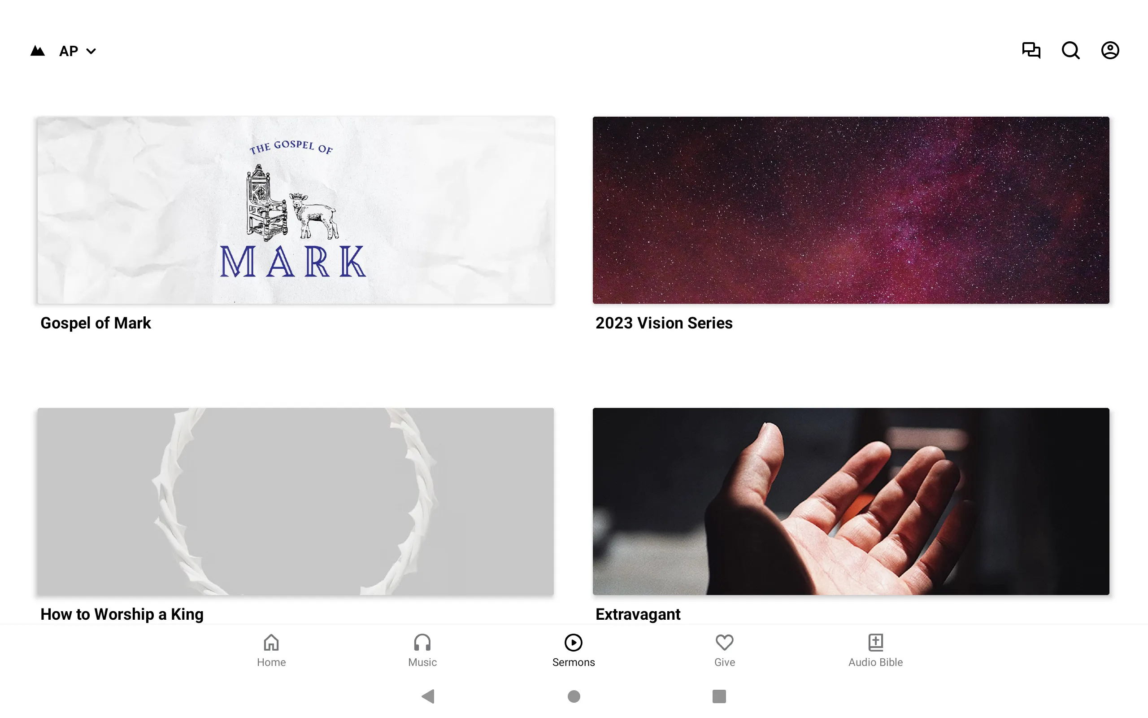Toggle campus selector dropdown arrow

(92, 50)
